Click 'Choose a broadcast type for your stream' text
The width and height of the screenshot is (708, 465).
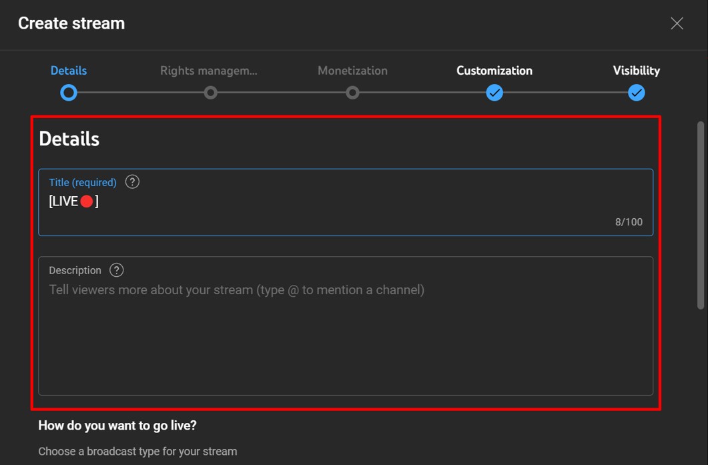click(x=137, y=452)
